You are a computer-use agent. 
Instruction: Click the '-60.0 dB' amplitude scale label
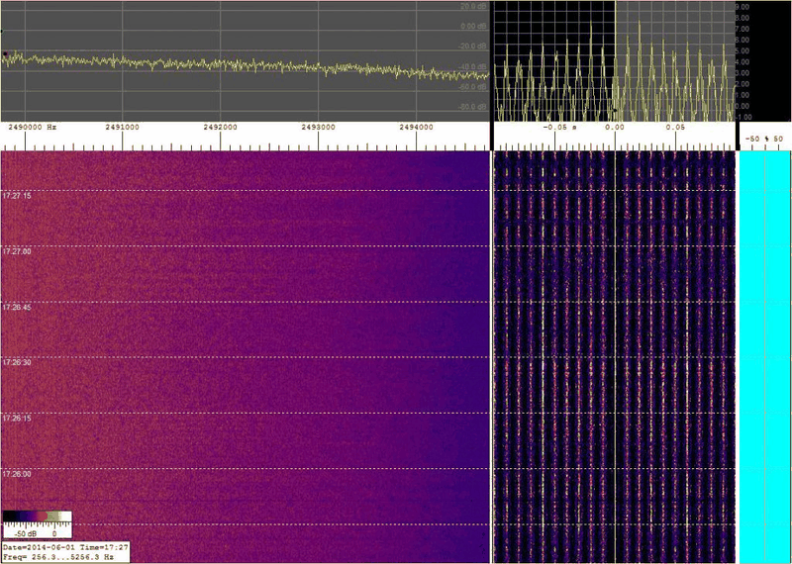474,87
